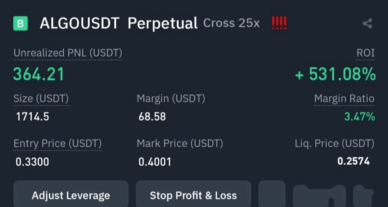
Task: Click the Liq. Price (USDT) label
Action: [334, 143]
